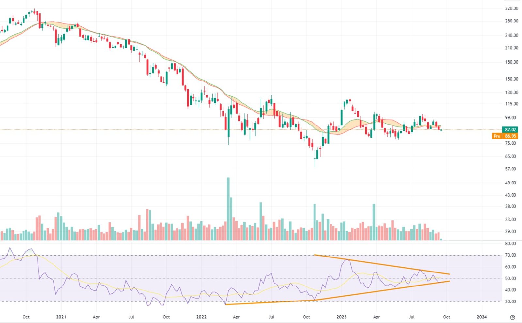Click the 38.00 price scale label

(511, 206)
